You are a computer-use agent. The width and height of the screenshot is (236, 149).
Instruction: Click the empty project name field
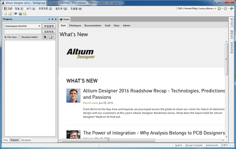pyautogui.click(x=23, y=32)
